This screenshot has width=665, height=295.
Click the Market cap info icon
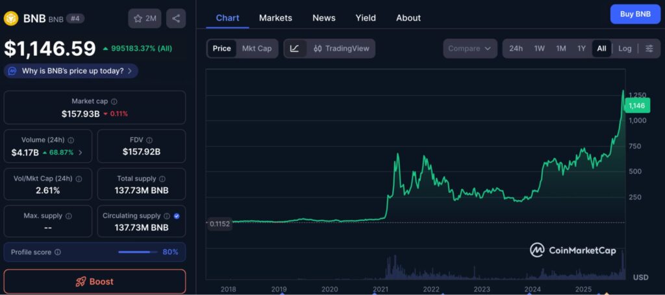click(x=114, y=101)
